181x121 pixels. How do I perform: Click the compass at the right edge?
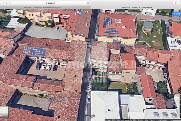point(180,90)
